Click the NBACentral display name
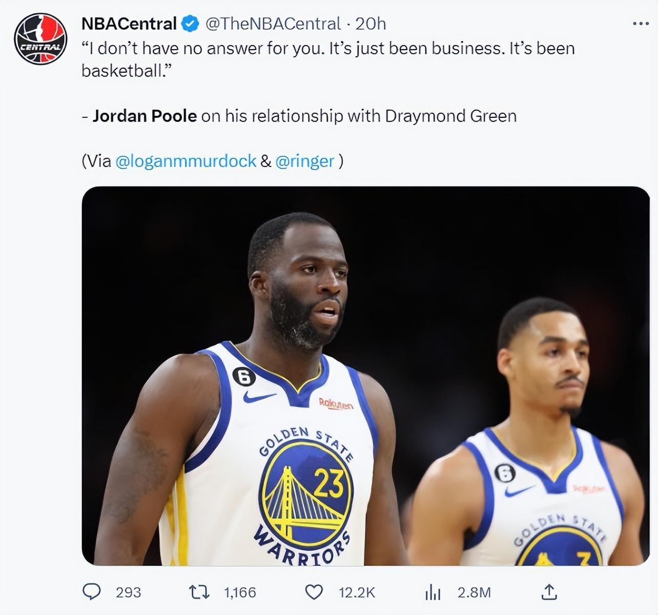Screen dimensions: 658x615 (129, 24)
